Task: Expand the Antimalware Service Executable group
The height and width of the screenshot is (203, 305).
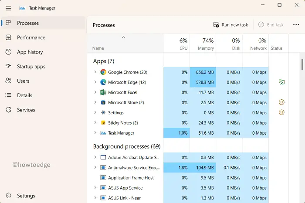Action: click(95, 167)
